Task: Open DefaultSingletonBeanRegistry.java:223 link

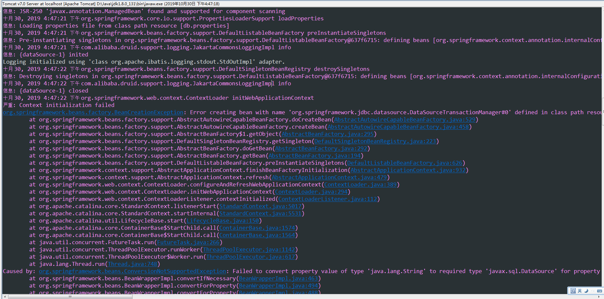Action: click(x=375, y=141)
